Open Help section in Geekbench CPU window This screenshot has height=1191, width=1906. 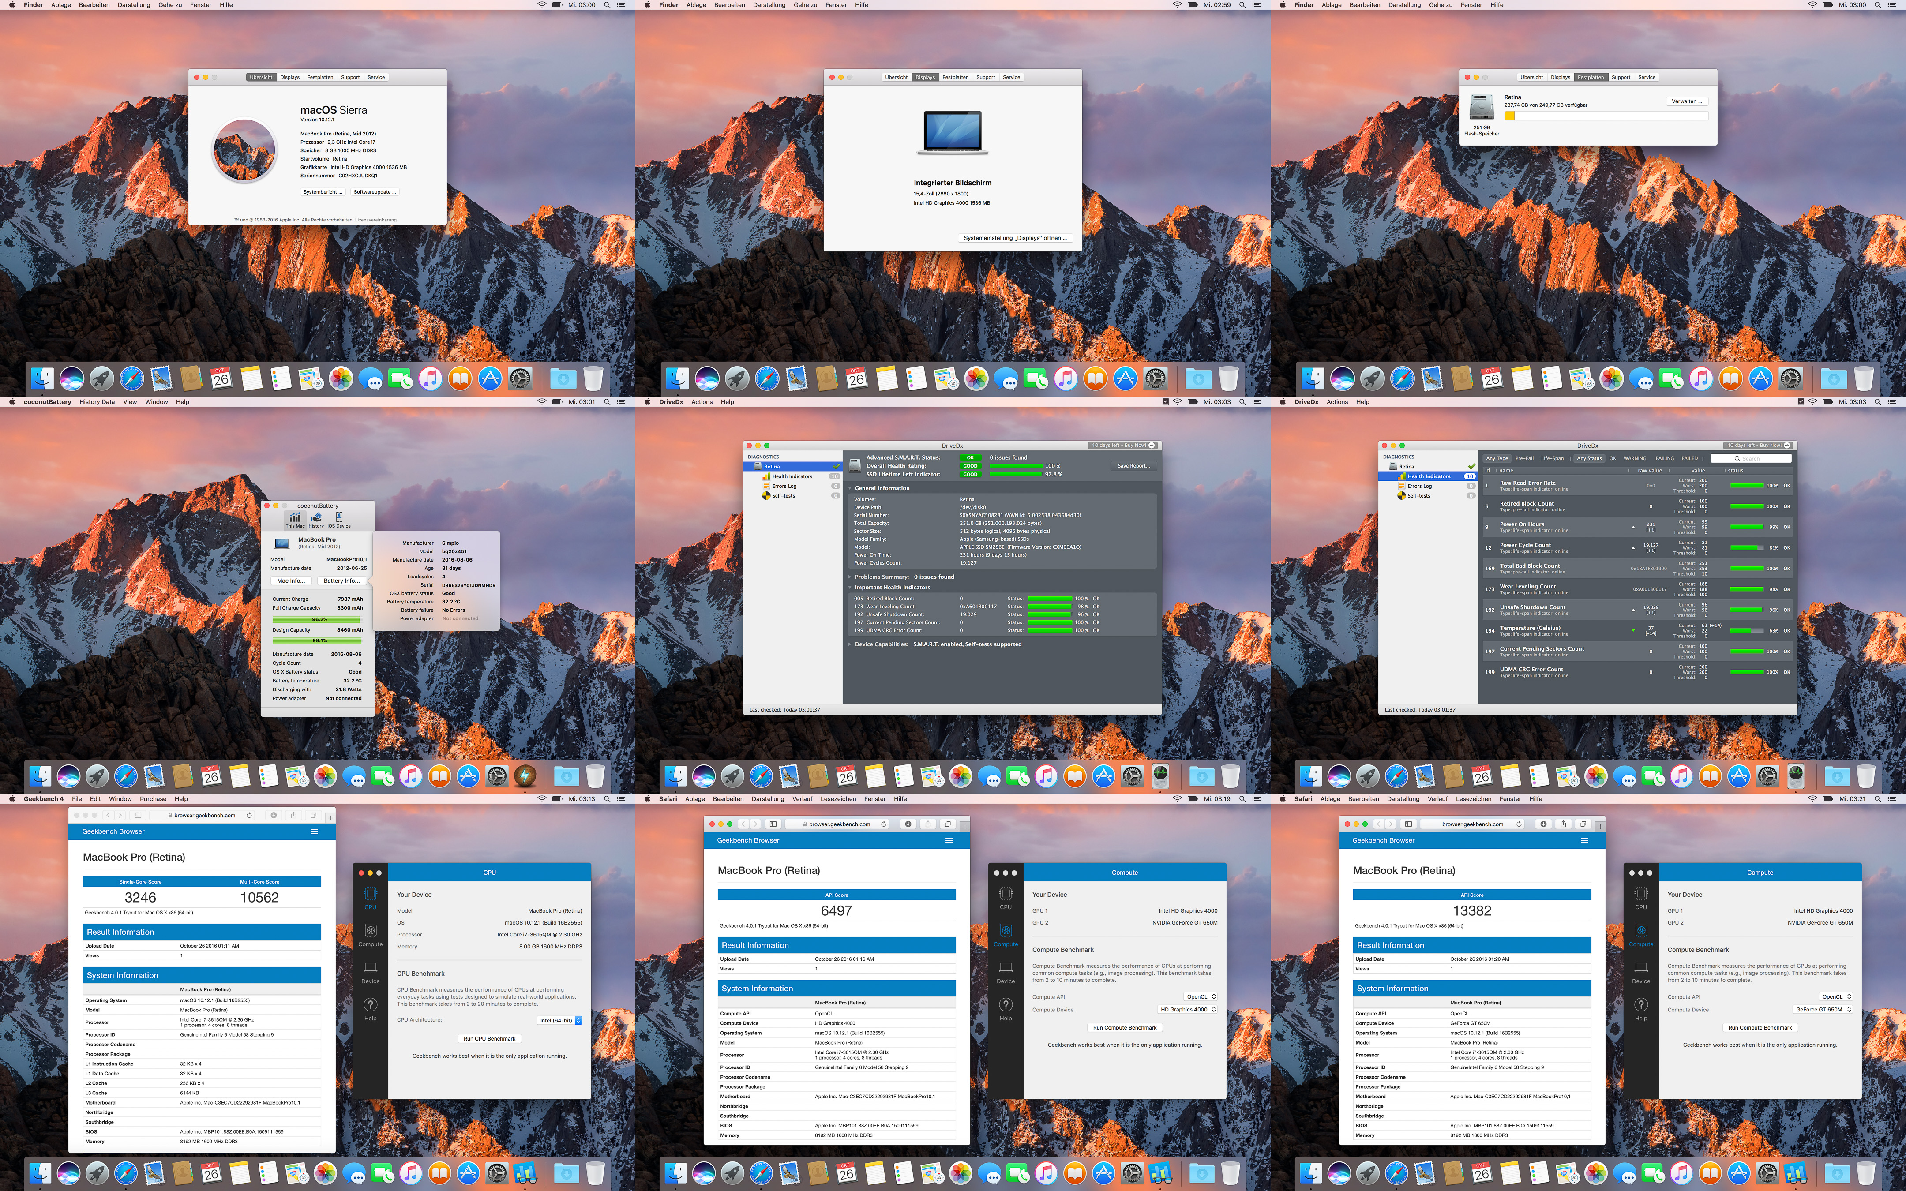coord(370,1009)
